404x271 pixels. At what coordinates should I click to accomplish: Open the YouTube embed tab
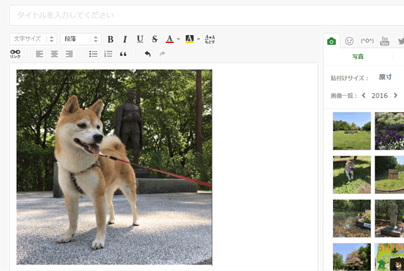coord(384,41)
